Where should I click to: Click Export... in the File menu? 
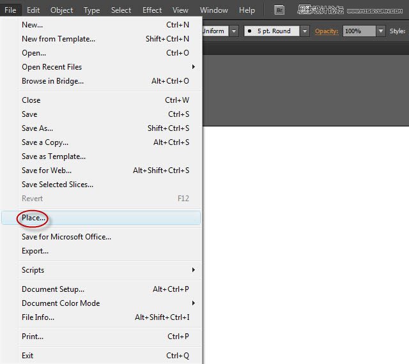click(x=35, y=251)
